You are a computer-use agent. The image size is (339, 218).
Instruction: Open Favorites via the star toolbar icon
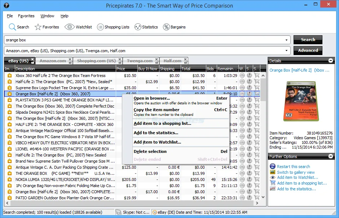[38, 27]
